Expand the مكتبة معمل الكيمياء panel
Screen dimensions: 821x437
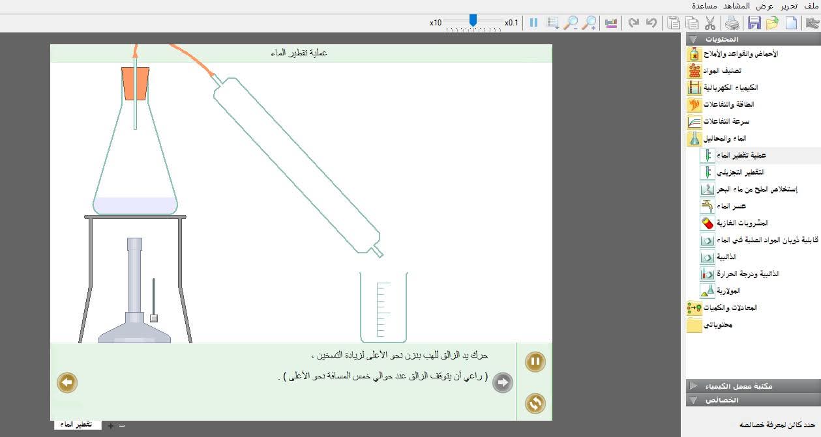click(753, 386)
